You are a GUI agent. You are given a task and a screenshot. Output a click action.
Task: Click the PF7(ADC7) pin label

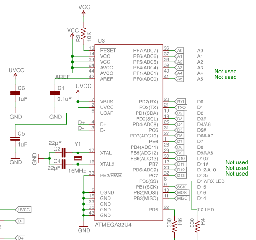(x=145, y=50)
